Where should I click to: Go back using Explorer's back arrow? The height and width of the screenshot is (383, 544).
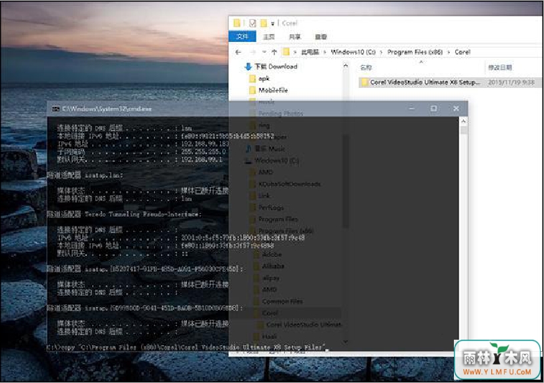pyautogui.click(x=238, y=53)
